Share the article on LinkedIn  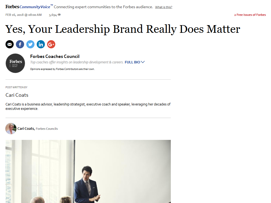pos(41,44)
